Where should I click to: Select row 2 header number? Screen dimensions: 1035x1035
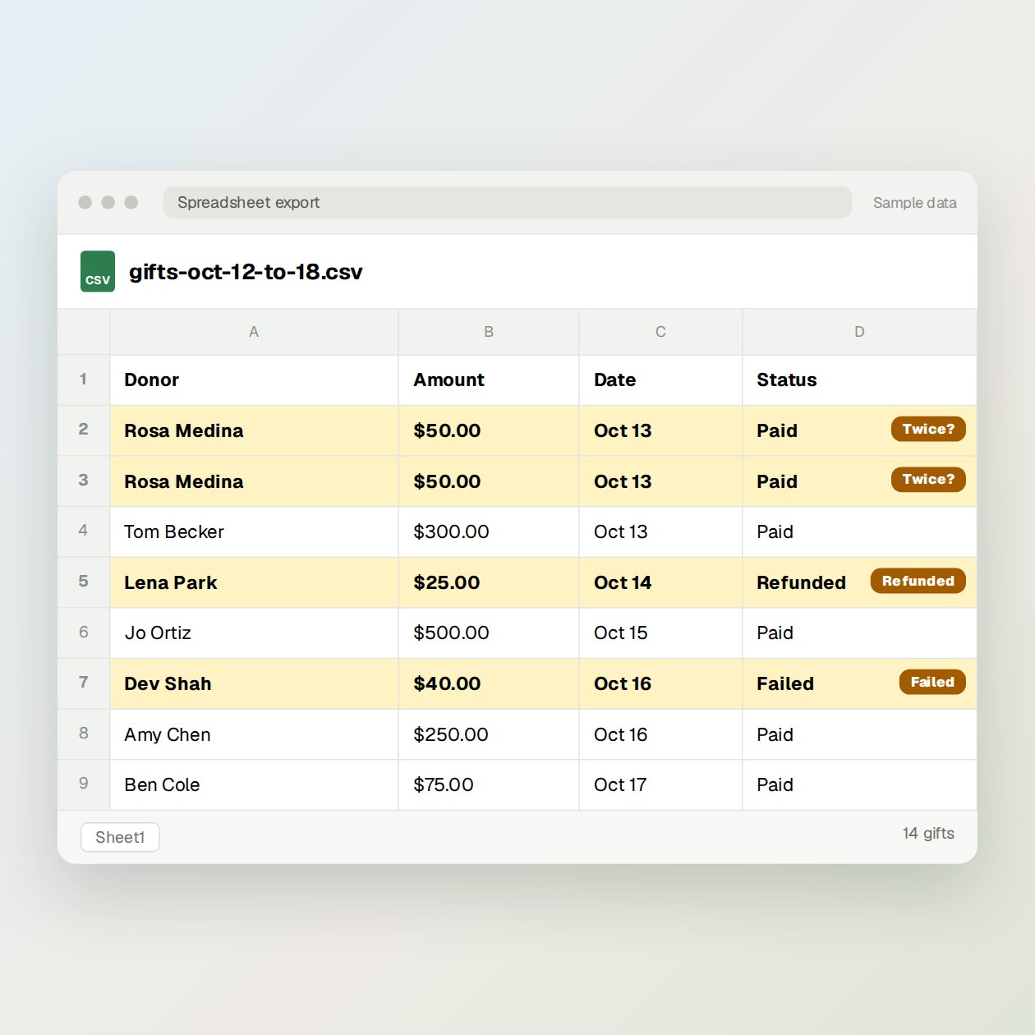tap(83, 430)
